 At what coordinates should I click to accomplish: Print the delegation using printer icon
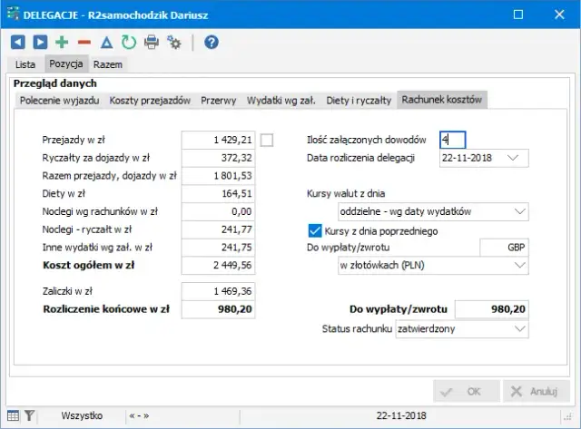152,42
